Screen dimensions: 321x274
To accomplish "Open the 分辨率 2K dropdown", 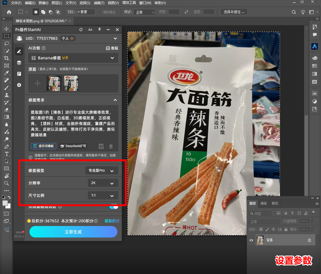I will click(x=103, y=183).
